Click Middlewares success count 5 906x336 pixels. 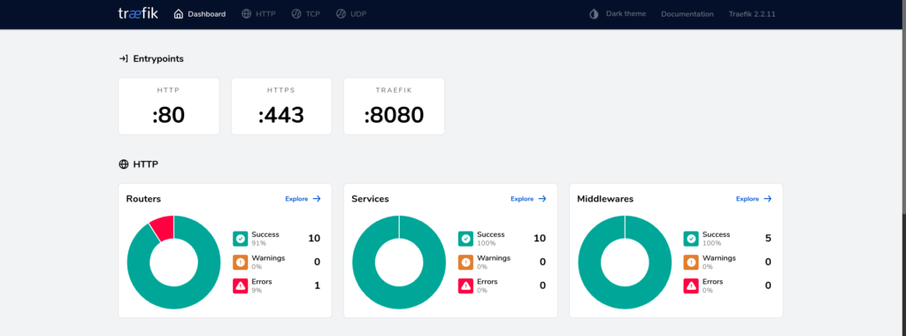tap(768, 239)
